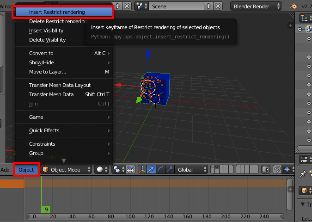Click the timeline vertical scrollbar
Image resolution: width=312 pixels, height=222 pixels.
[x=289, y=195]
